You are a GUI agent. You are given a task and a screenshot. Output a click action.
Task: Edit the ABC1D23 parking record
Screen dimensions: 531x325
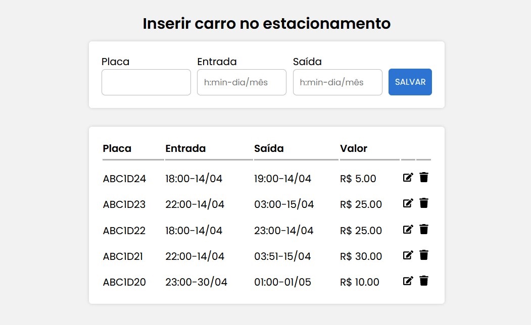click(x=408, y=203)
